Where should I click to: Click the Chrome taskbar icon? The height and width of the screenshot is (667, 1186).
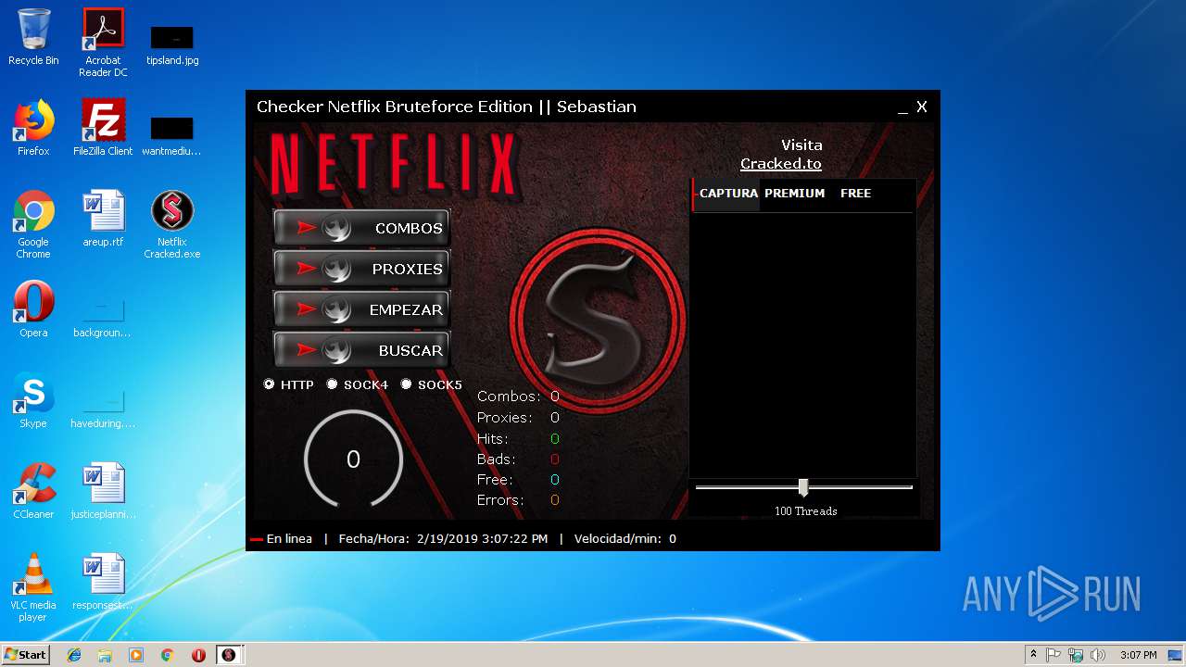pos(168,655)
